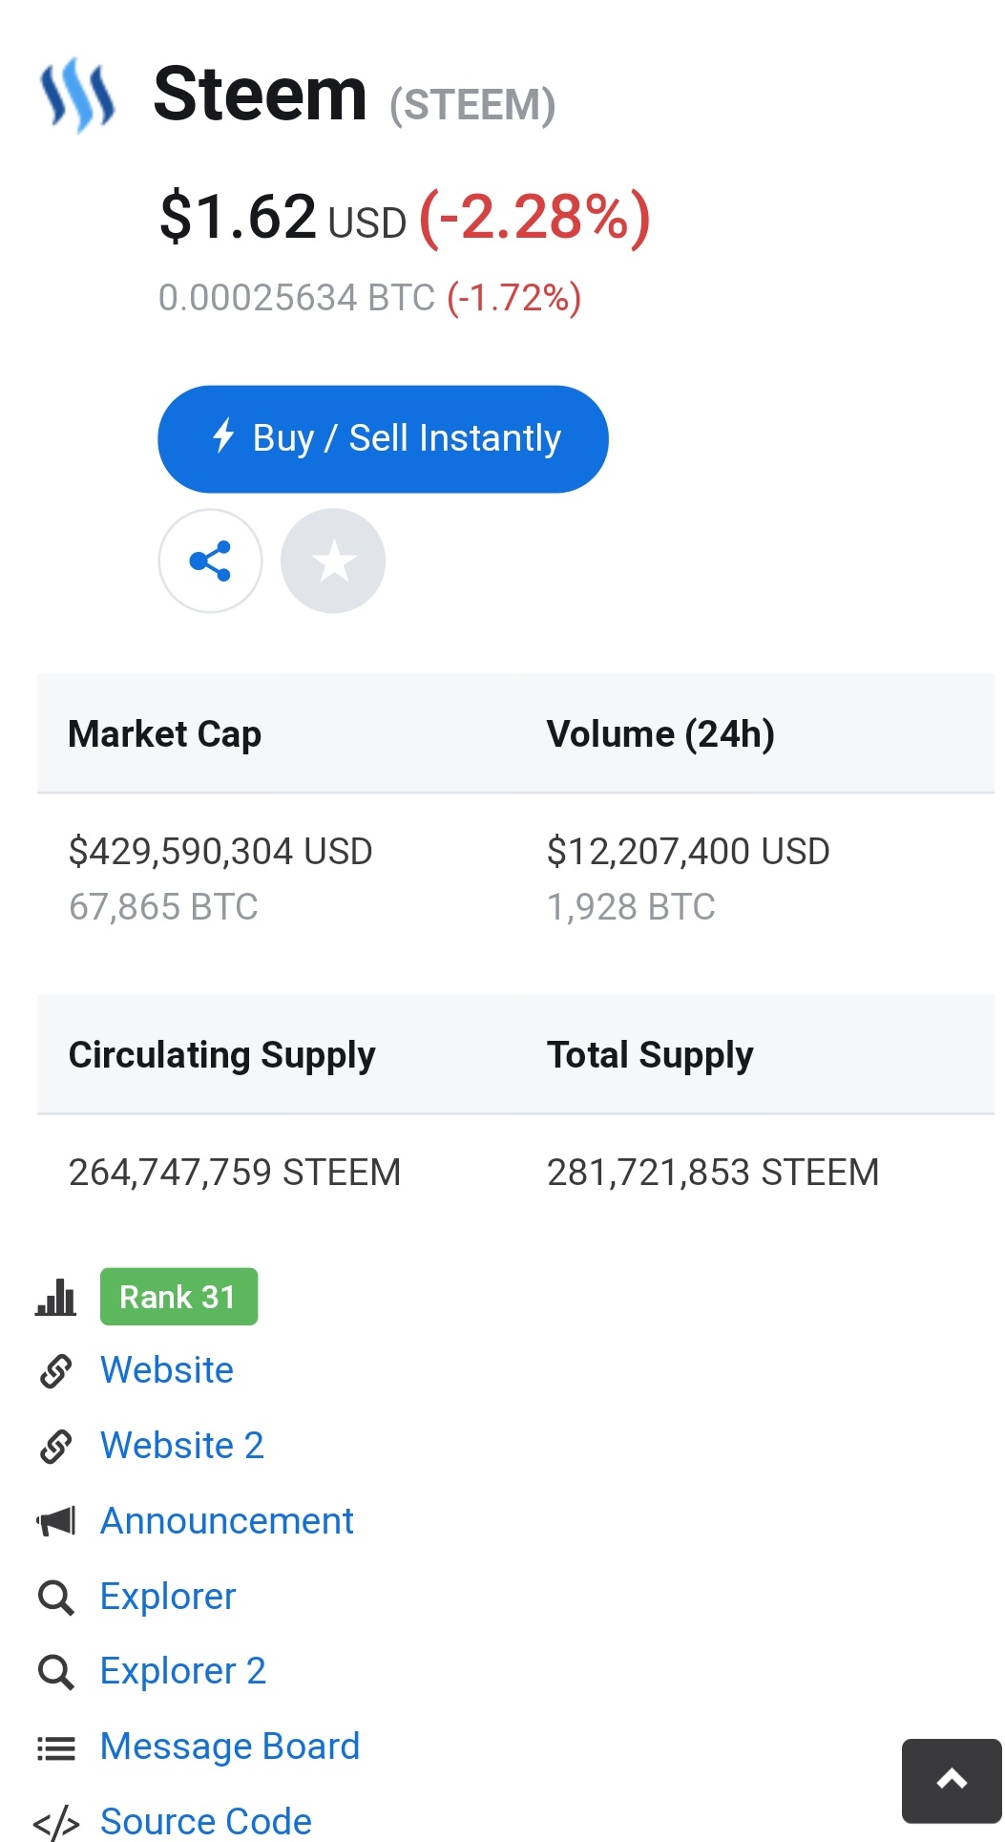
Task: Toggle the favorite star button
Action: [333, 561]
